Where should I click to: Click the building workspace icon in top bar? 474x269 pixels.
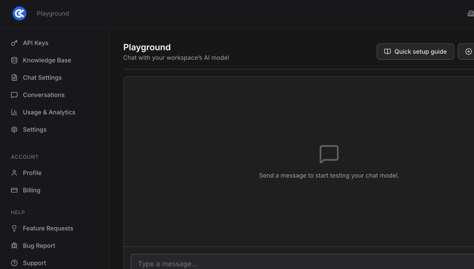coord(471,13)
